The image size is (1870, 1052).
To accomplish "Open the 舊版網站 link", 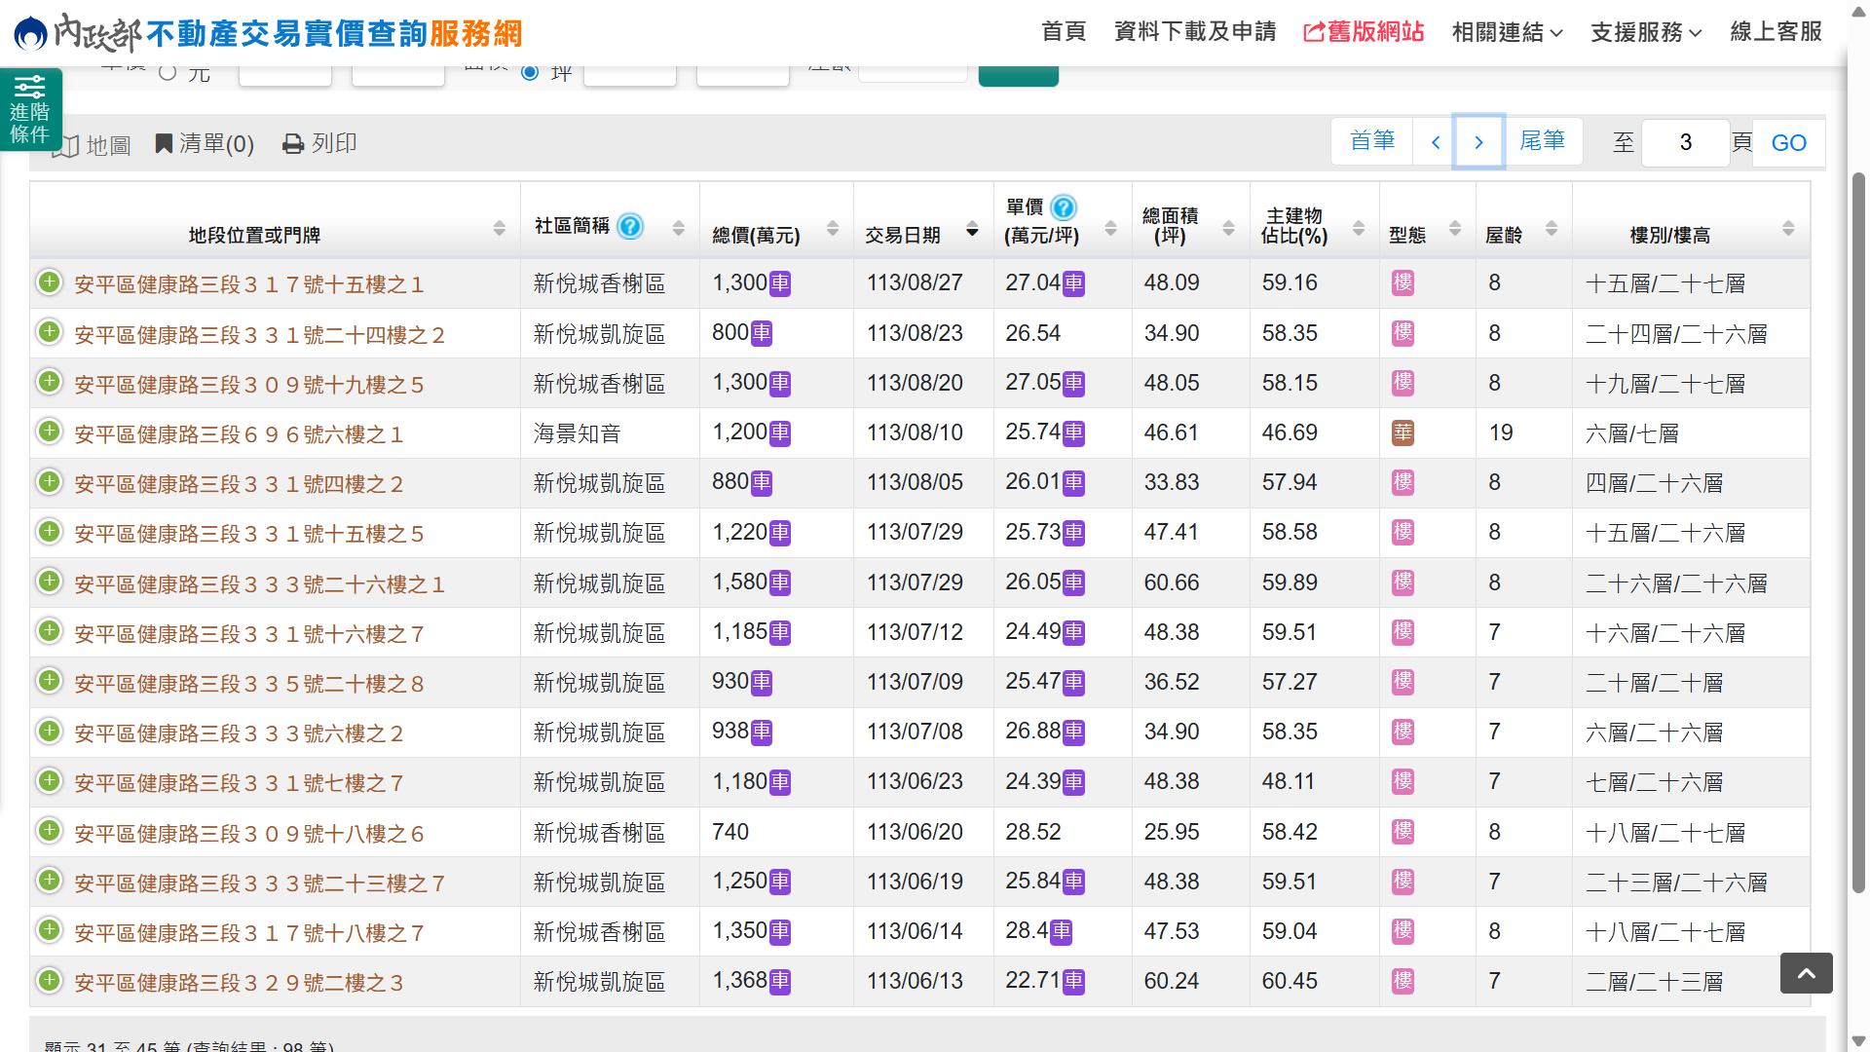I will [1364, 32].
